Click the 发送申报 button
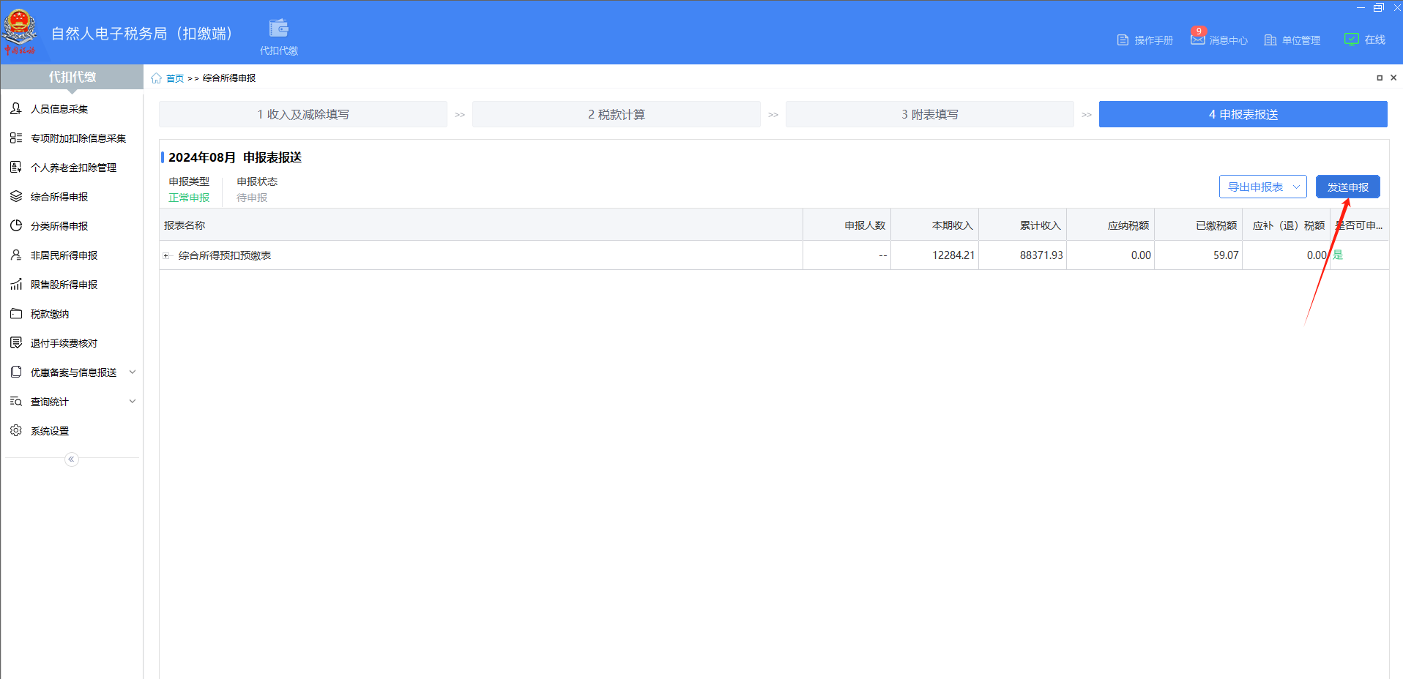The width and height of the screenshot is (1403, 679). pyautogui.click(x=1347, y=187)
